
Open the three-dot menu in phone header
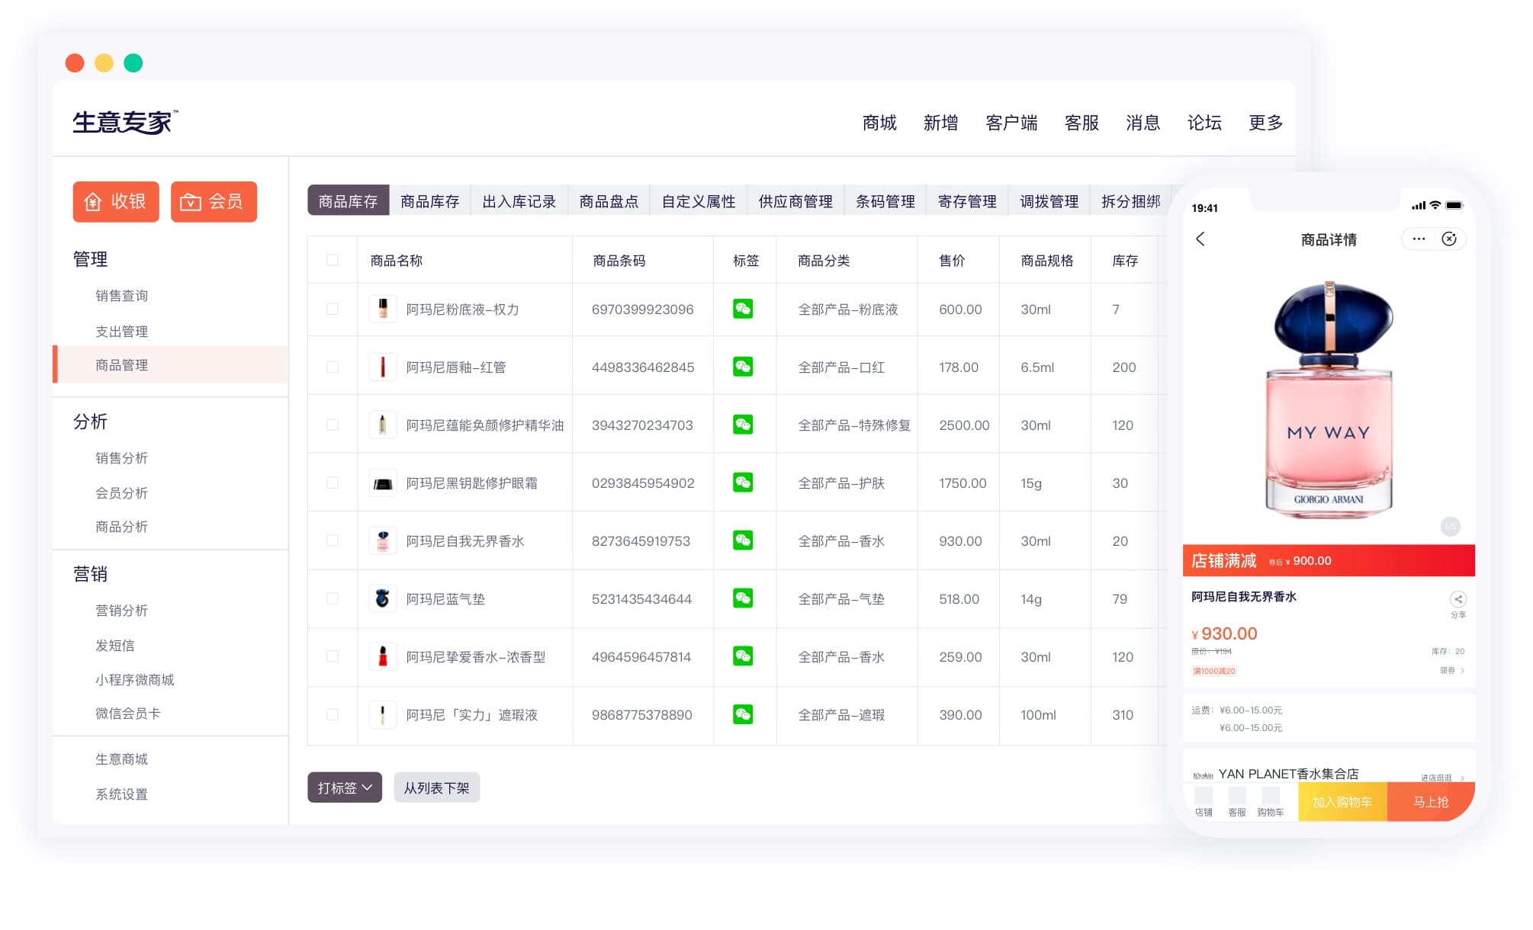(x=1419, y=239)
